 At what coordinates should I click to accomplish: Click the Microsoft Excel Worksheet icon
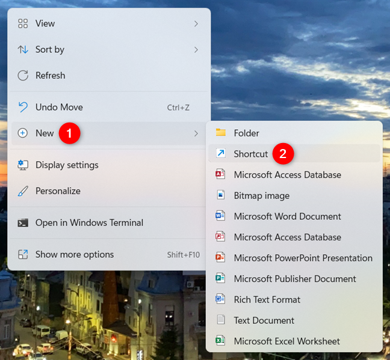pyautogui.click(x=220, y=340)
